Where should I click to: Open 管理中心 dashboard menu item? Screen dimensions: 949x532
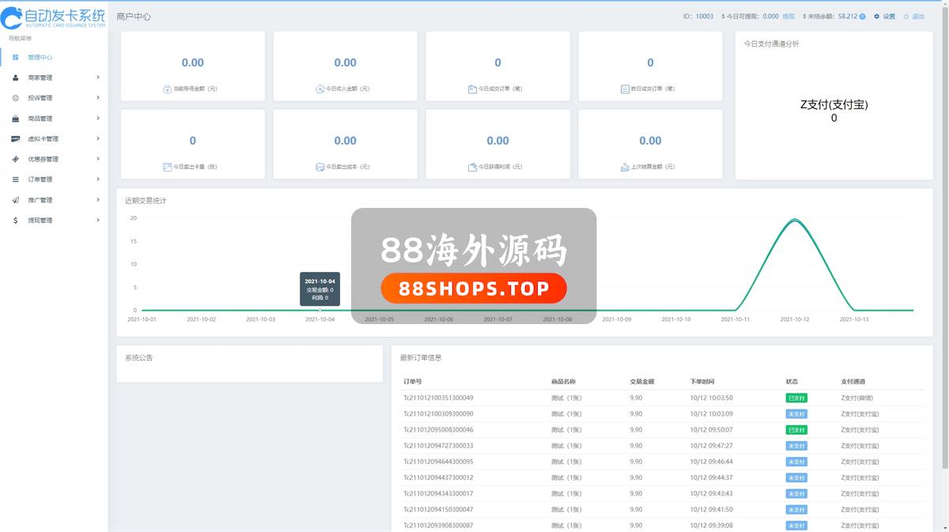coord(40,58)
